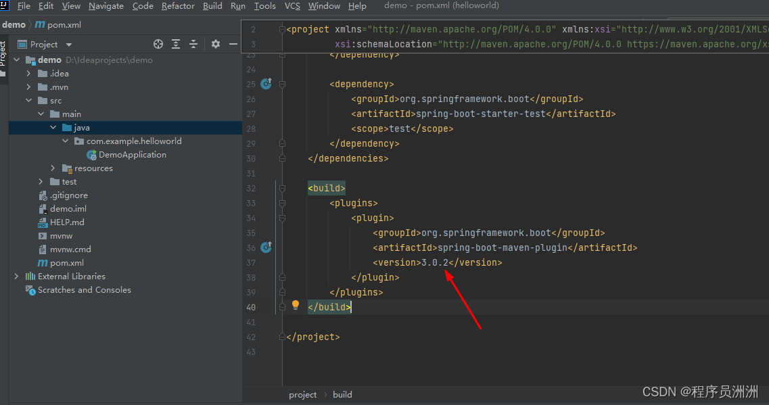Open the Project view dropdown

(69, 45)
